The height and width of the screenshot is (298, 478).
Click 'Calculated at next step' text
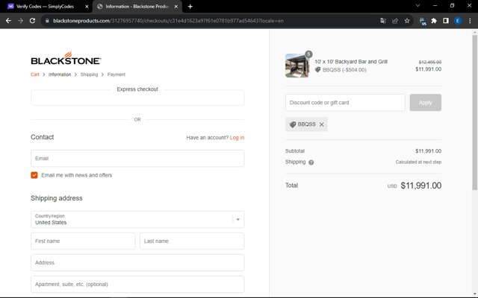[418, 162]
